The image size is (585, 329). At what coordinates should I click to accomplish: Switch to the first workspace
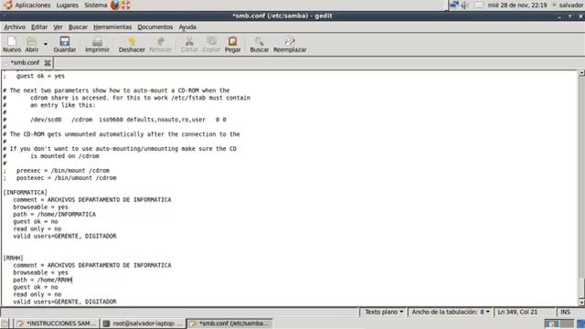(551, 324)
